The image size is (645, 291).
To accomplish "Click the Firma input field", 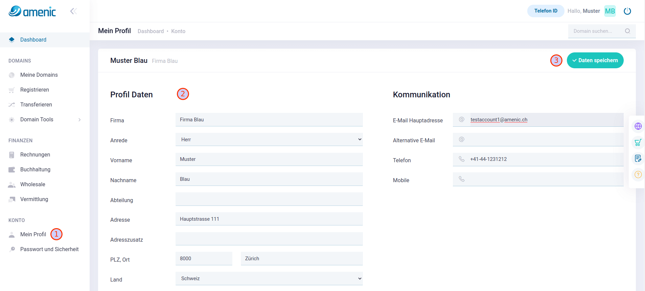I will tap(269, 120).
